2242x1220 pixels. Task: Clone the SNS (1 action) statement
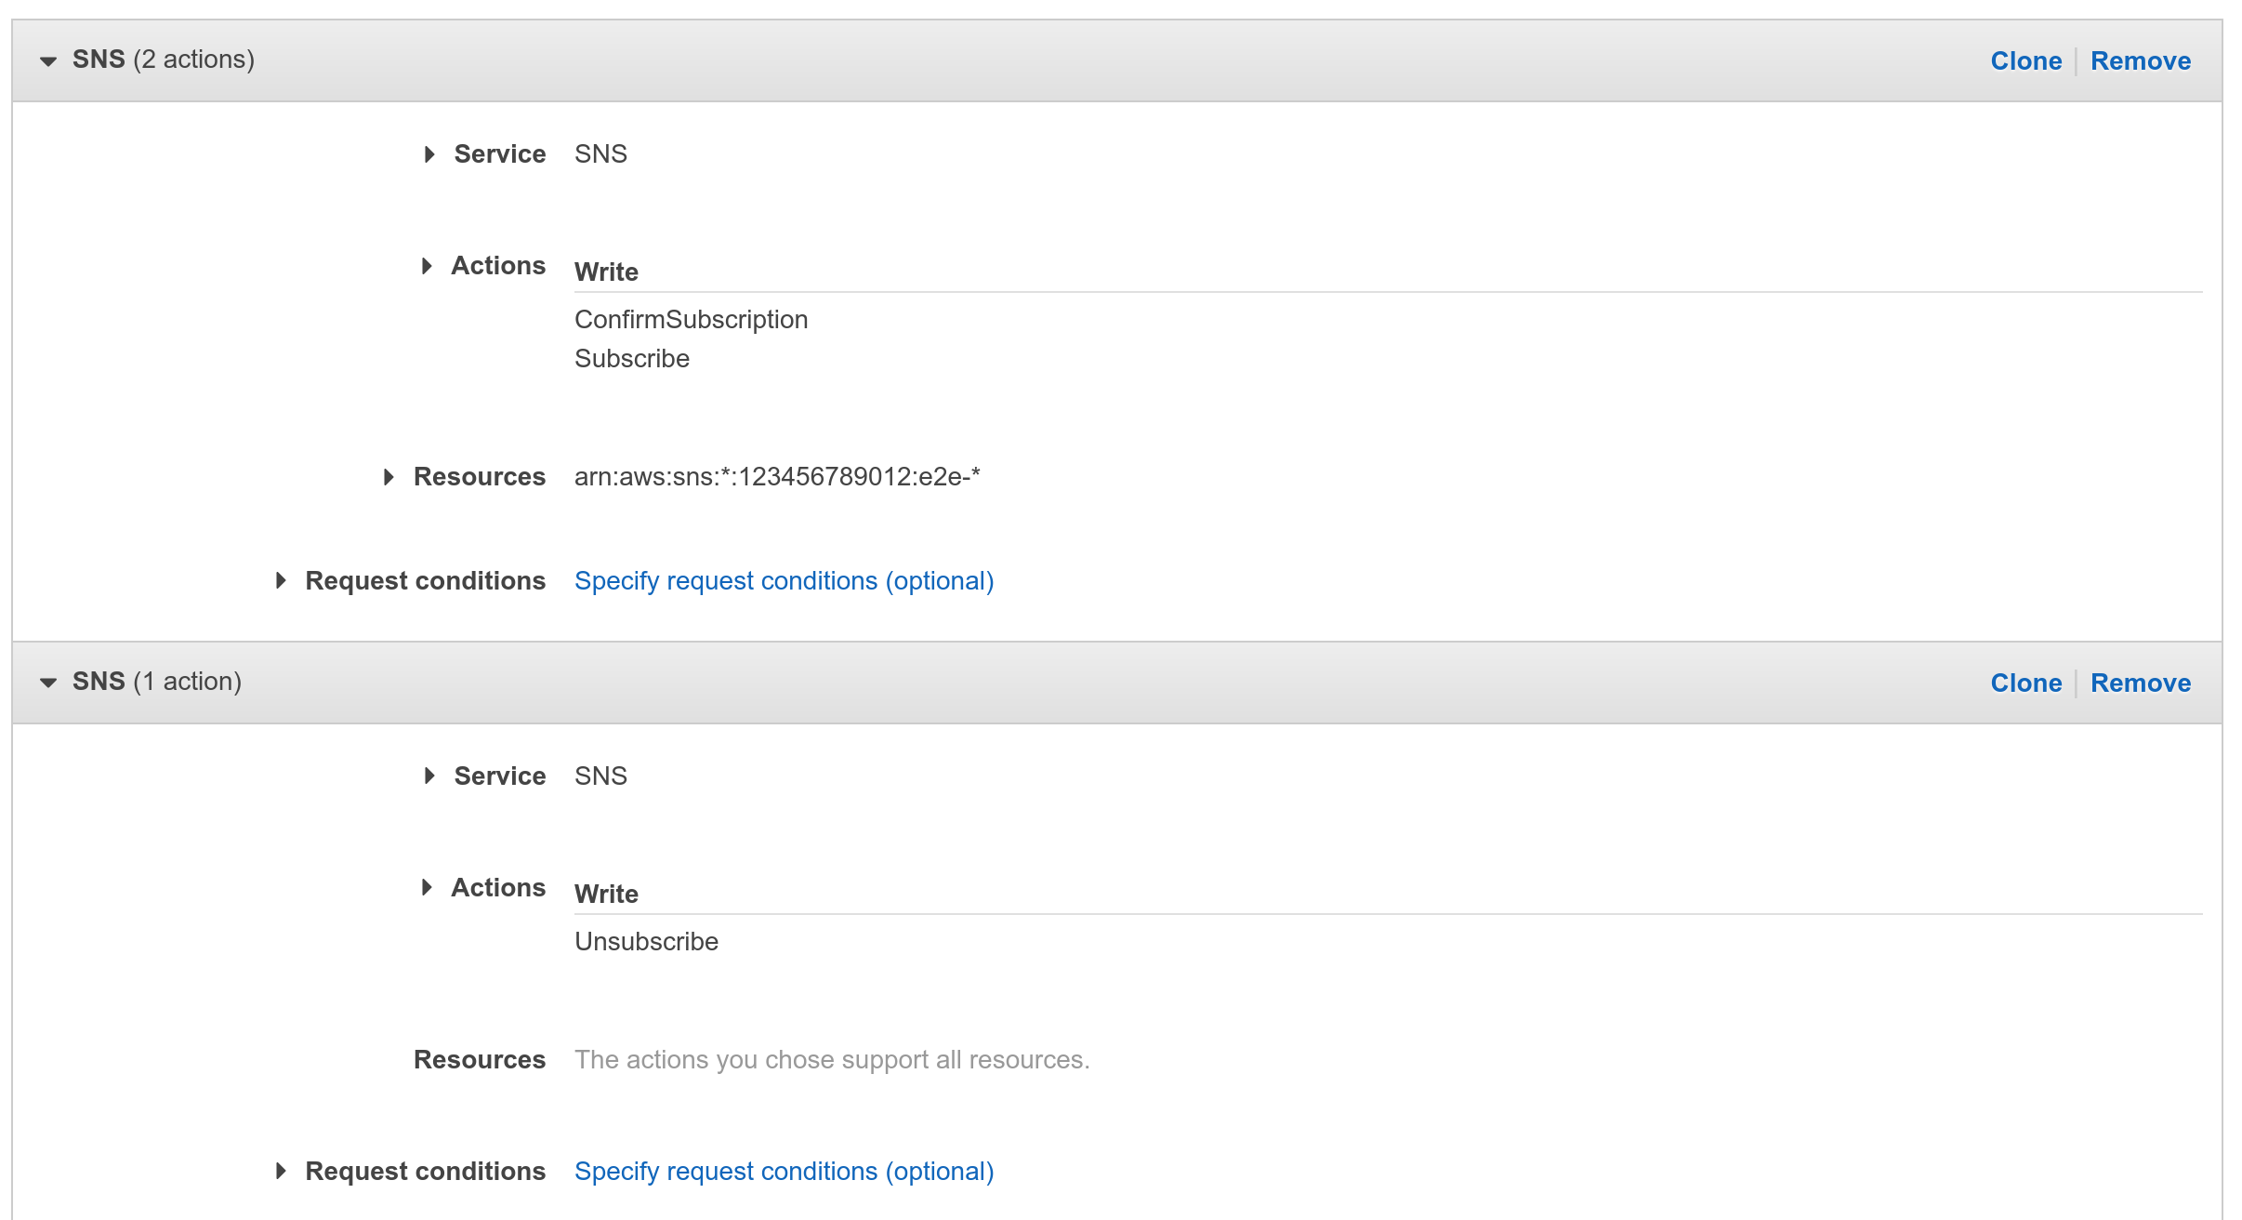(x=2026, y=683)
